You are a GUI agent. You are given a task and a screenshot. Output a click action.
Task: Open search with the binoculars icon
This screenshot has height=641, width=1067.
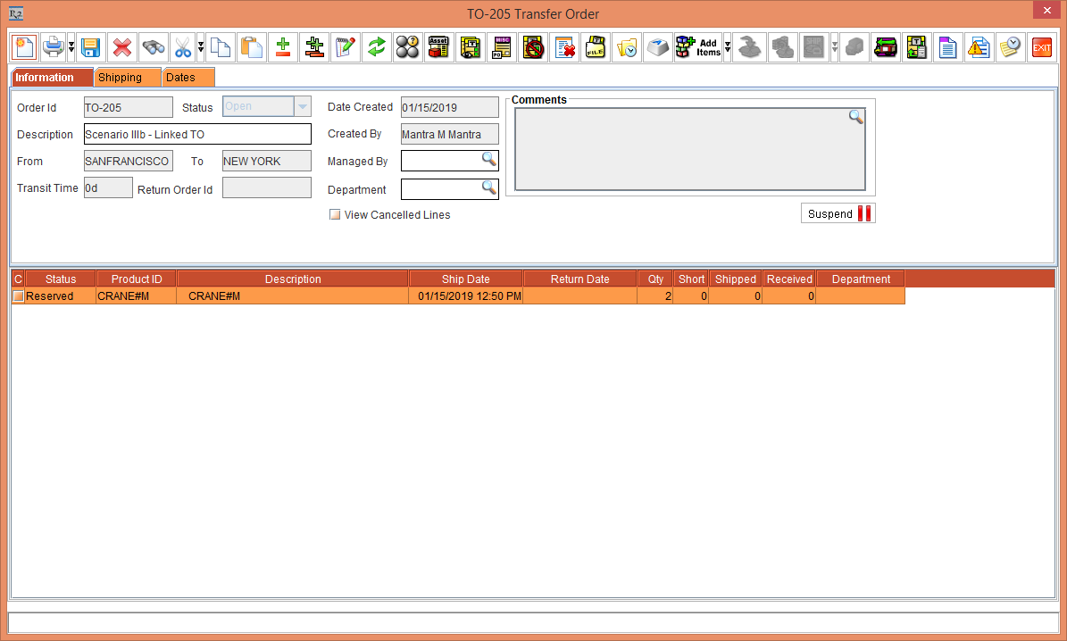click(153, 47)
